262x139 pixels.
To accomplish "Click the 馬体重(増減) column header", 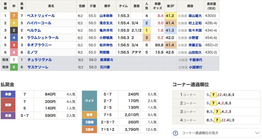I will pyautogui.click(x=211, y=6).
